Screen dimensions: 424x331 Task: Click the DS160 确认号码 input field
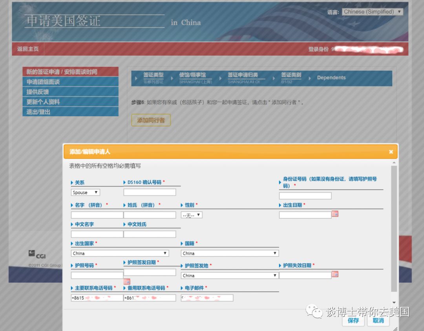150,192
